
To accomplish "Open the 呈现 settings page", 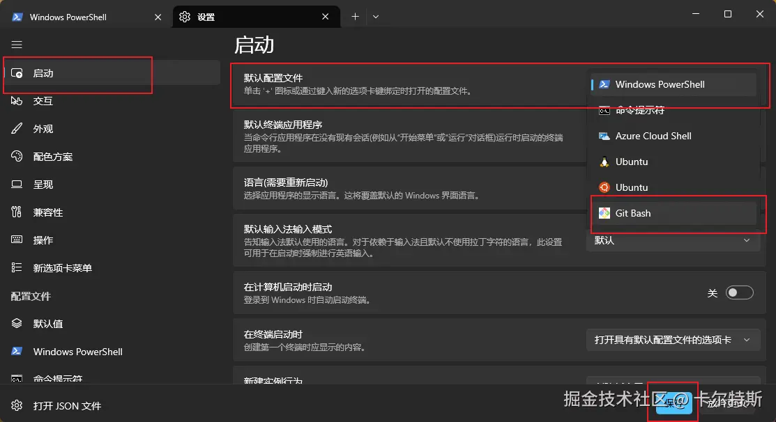I will 112,185.
